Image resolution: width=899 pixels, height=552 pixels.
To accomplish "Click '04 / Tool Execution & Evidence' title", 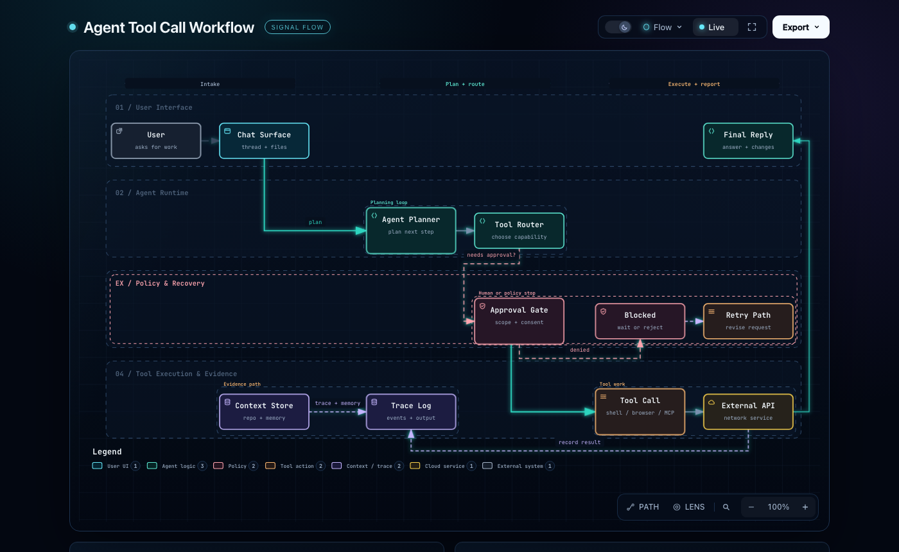I will coord(176,374).
